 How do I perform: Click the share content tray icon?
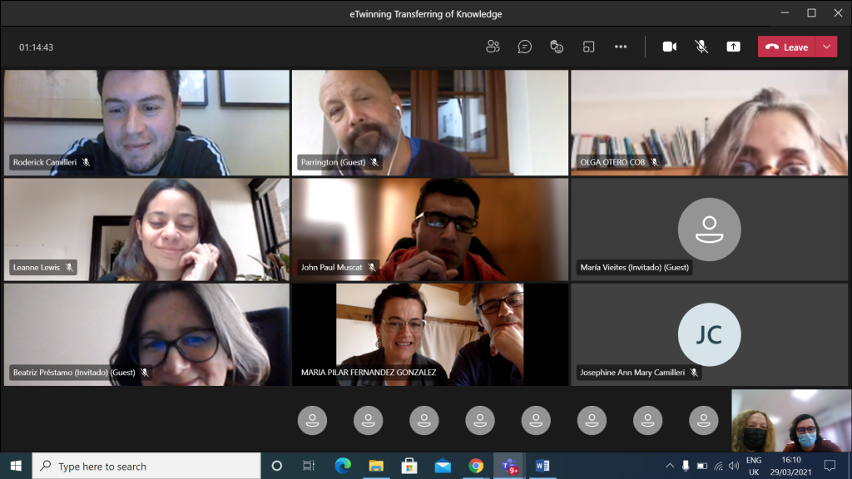click(733, 47)
